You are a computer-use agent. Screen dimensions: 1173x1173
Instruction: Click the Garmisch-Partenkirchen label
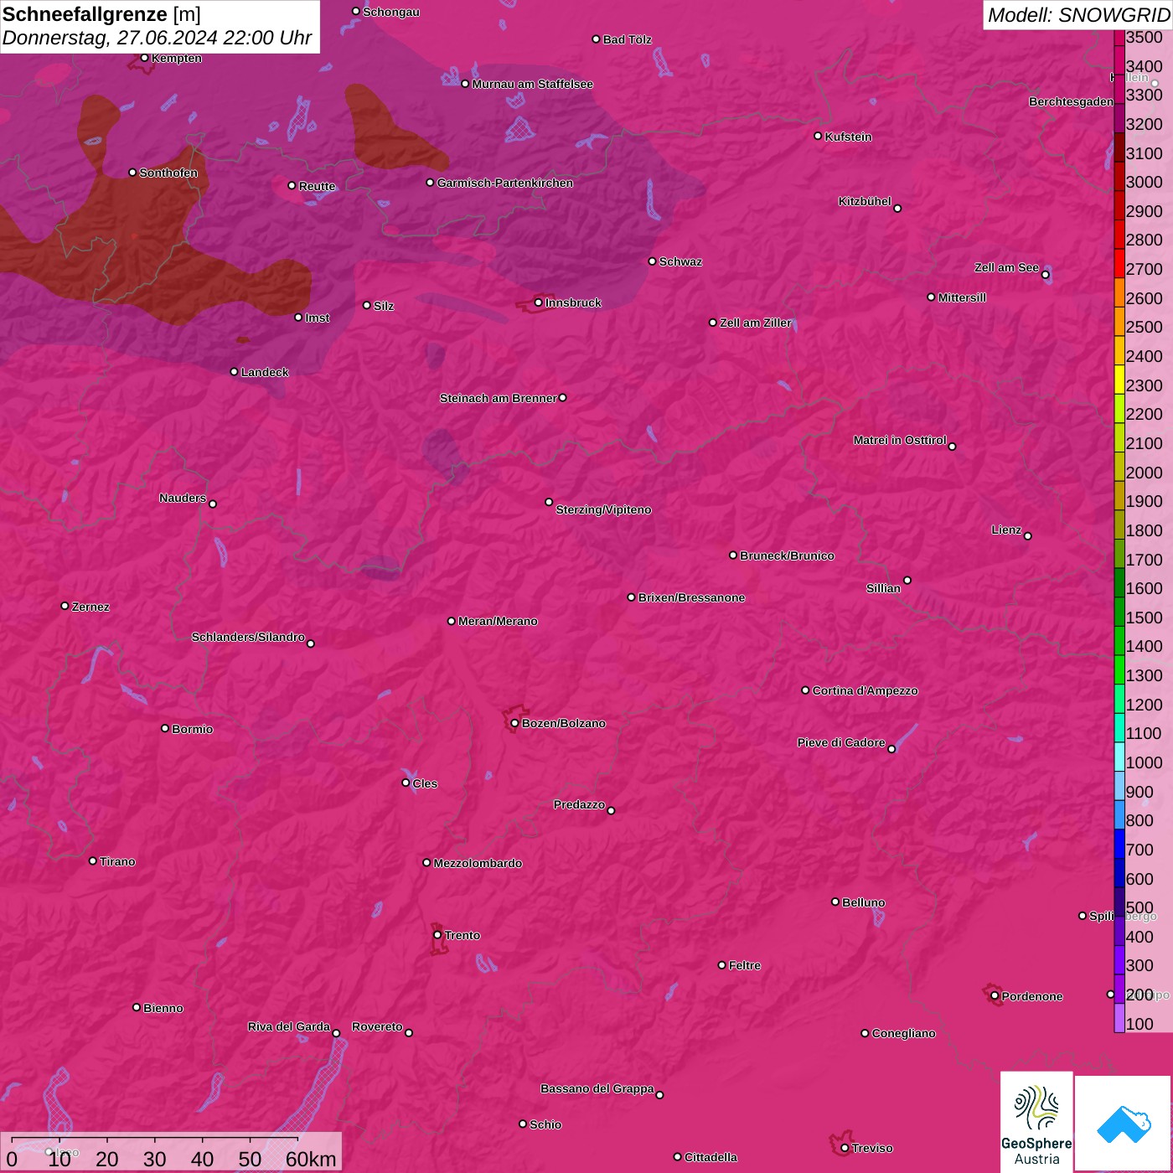(505, 183)
